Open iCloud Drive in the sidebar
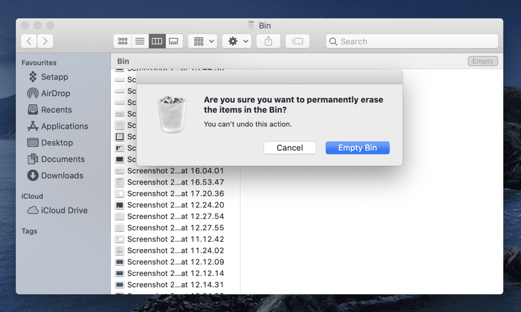This screenshot has width=521, height=312. point(64,210)
